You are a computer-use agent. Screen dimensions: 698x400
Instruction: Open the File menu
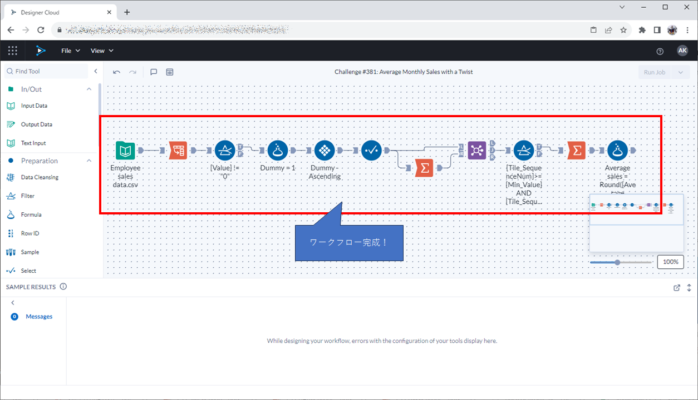pyautogui.click(x=70, y=51)
